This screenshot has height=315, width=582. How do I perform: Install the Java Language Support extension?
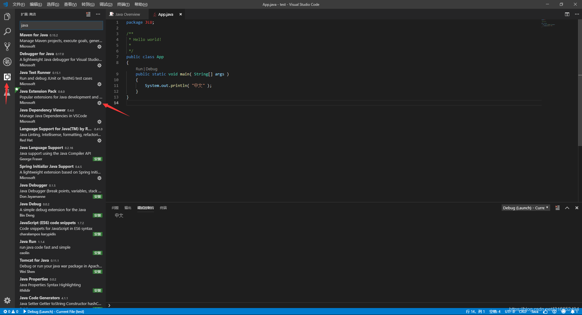pyautogui.click(x=98, y=159)
